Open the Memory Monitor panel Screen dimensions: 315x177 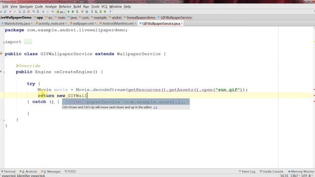(301, 172)
